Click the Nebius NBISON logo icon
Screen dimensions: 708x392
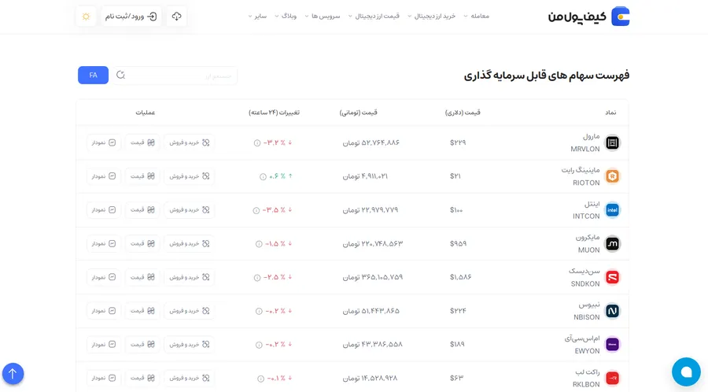coord(612,311)
